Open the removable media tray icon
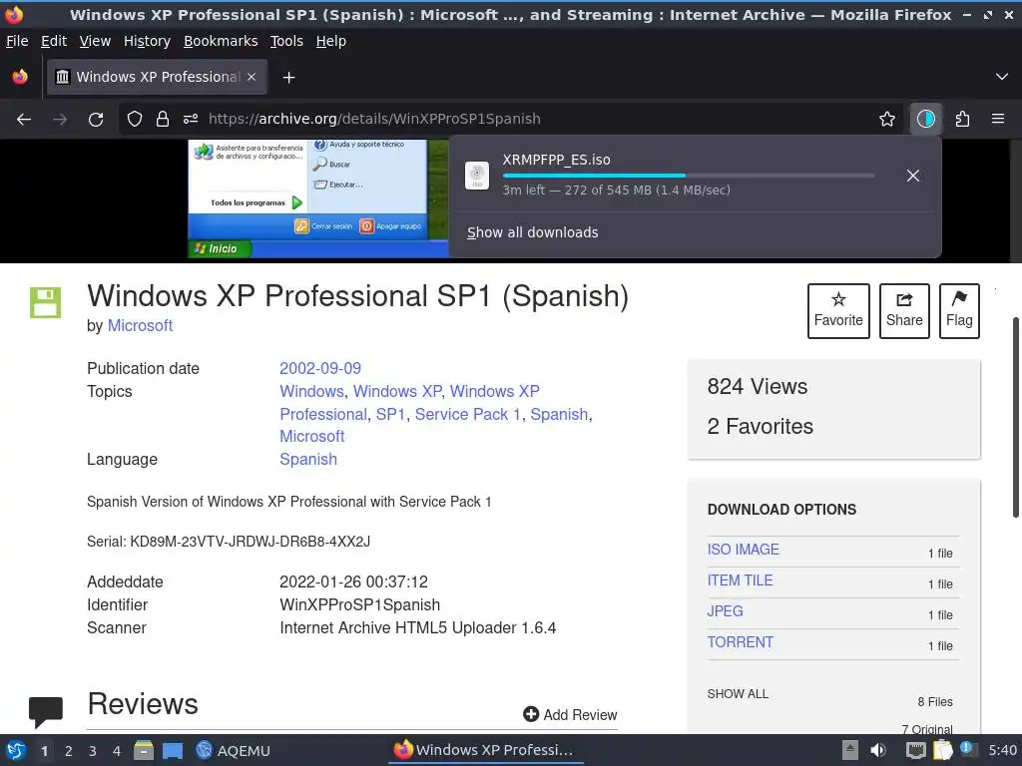 click(850, 750)
